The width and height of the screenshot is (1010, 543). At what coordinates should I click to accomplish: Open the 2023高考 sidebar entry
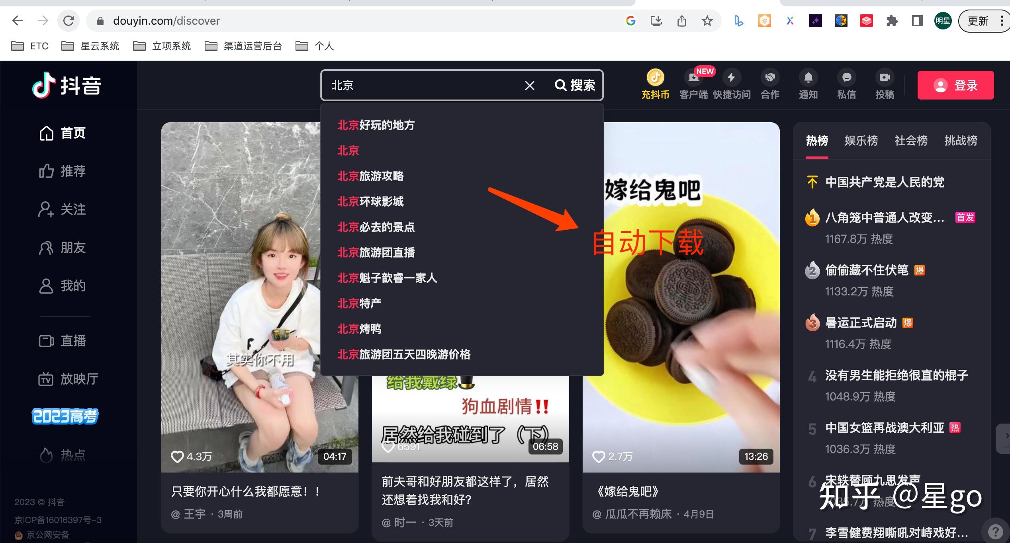tap(65, 416)
